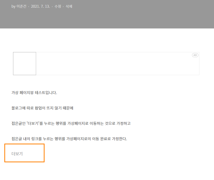Open the ad thumbnail box

25,64
